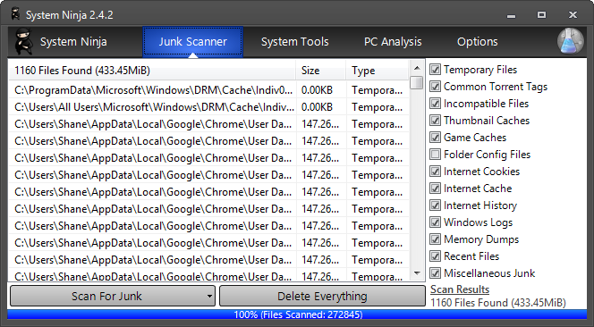Open the System Tools tab

click(294, 42)
